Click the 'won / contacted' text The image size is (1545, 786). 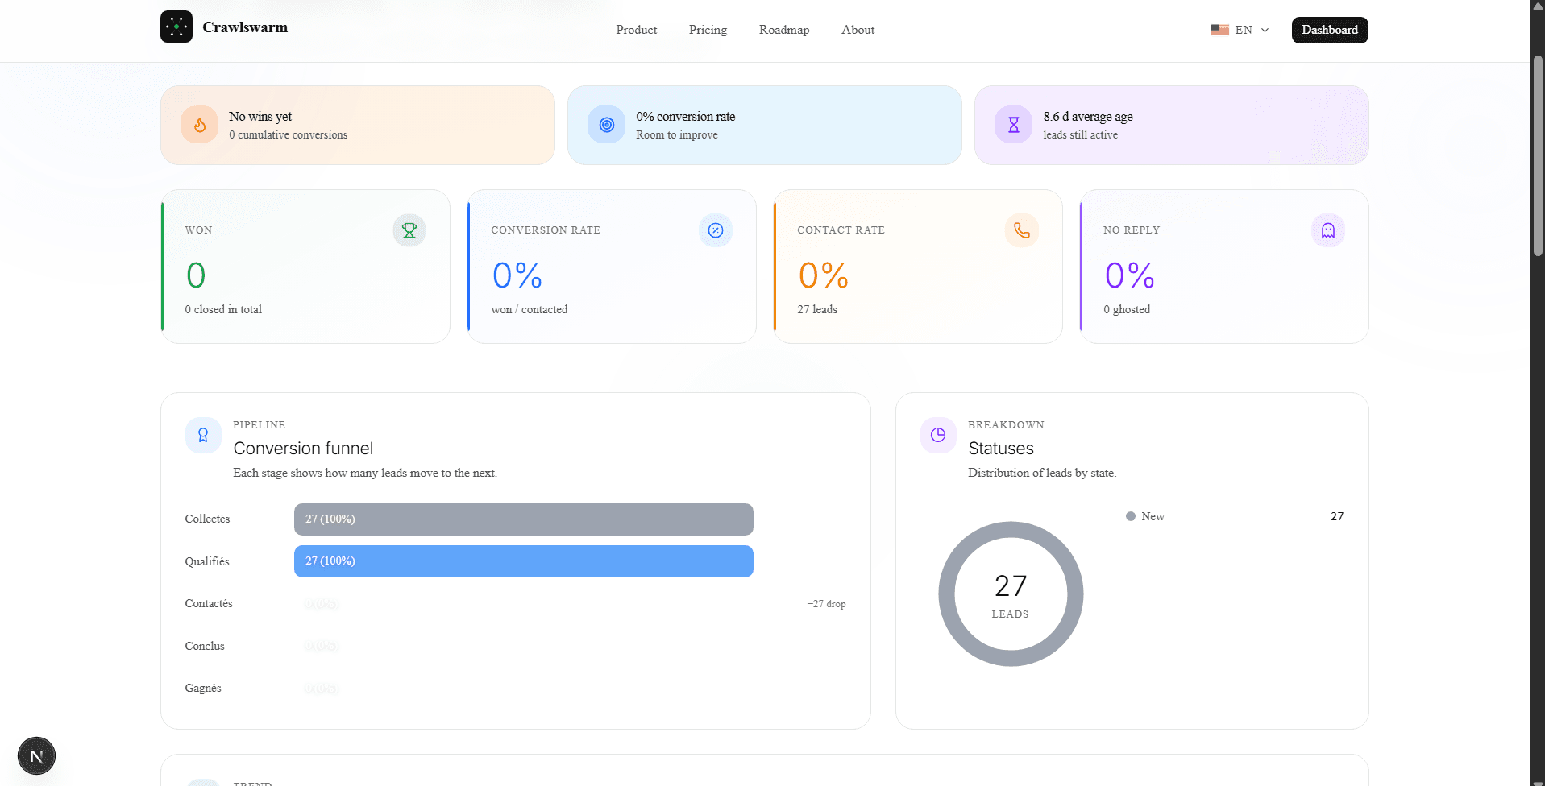point(530,309)
